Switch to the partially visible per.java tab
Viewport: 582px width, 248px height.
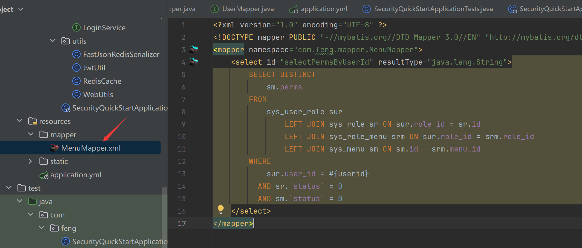tap(182, 9)
